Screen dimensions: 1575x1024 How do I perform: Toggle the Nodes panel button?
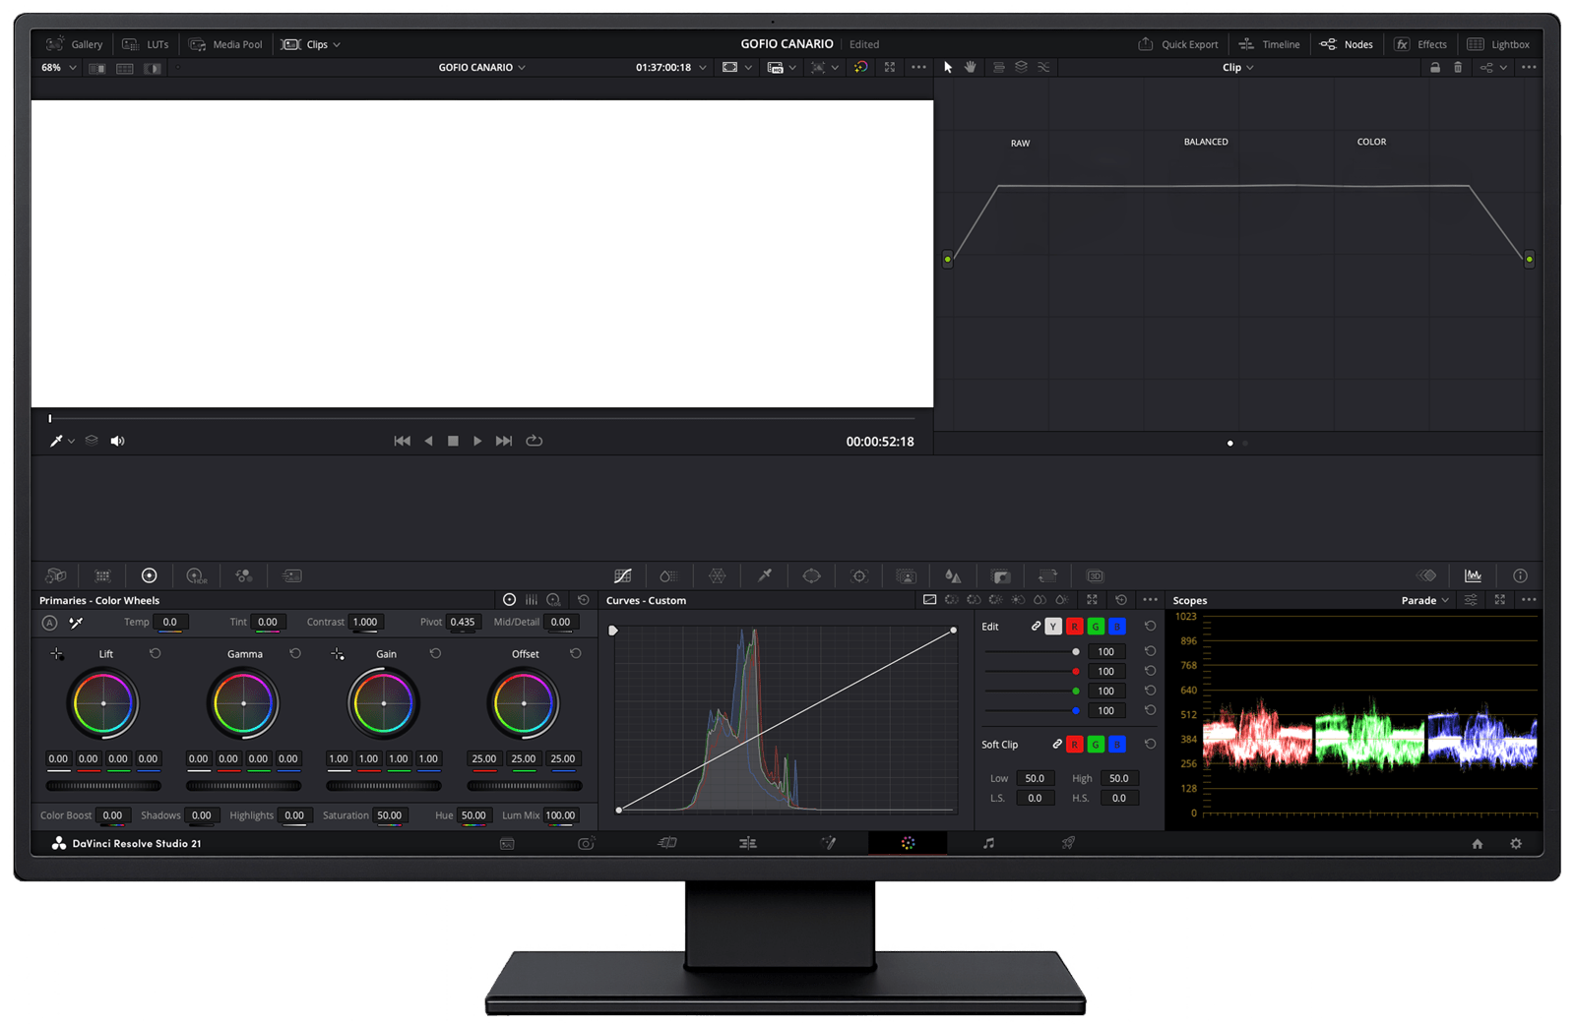[1347, 44]
